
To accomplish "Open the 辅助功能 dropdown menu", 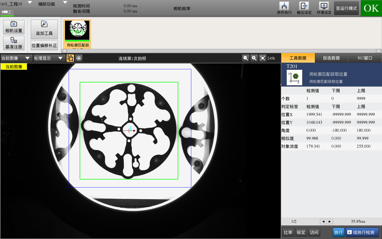I will [x=65, y=3].
